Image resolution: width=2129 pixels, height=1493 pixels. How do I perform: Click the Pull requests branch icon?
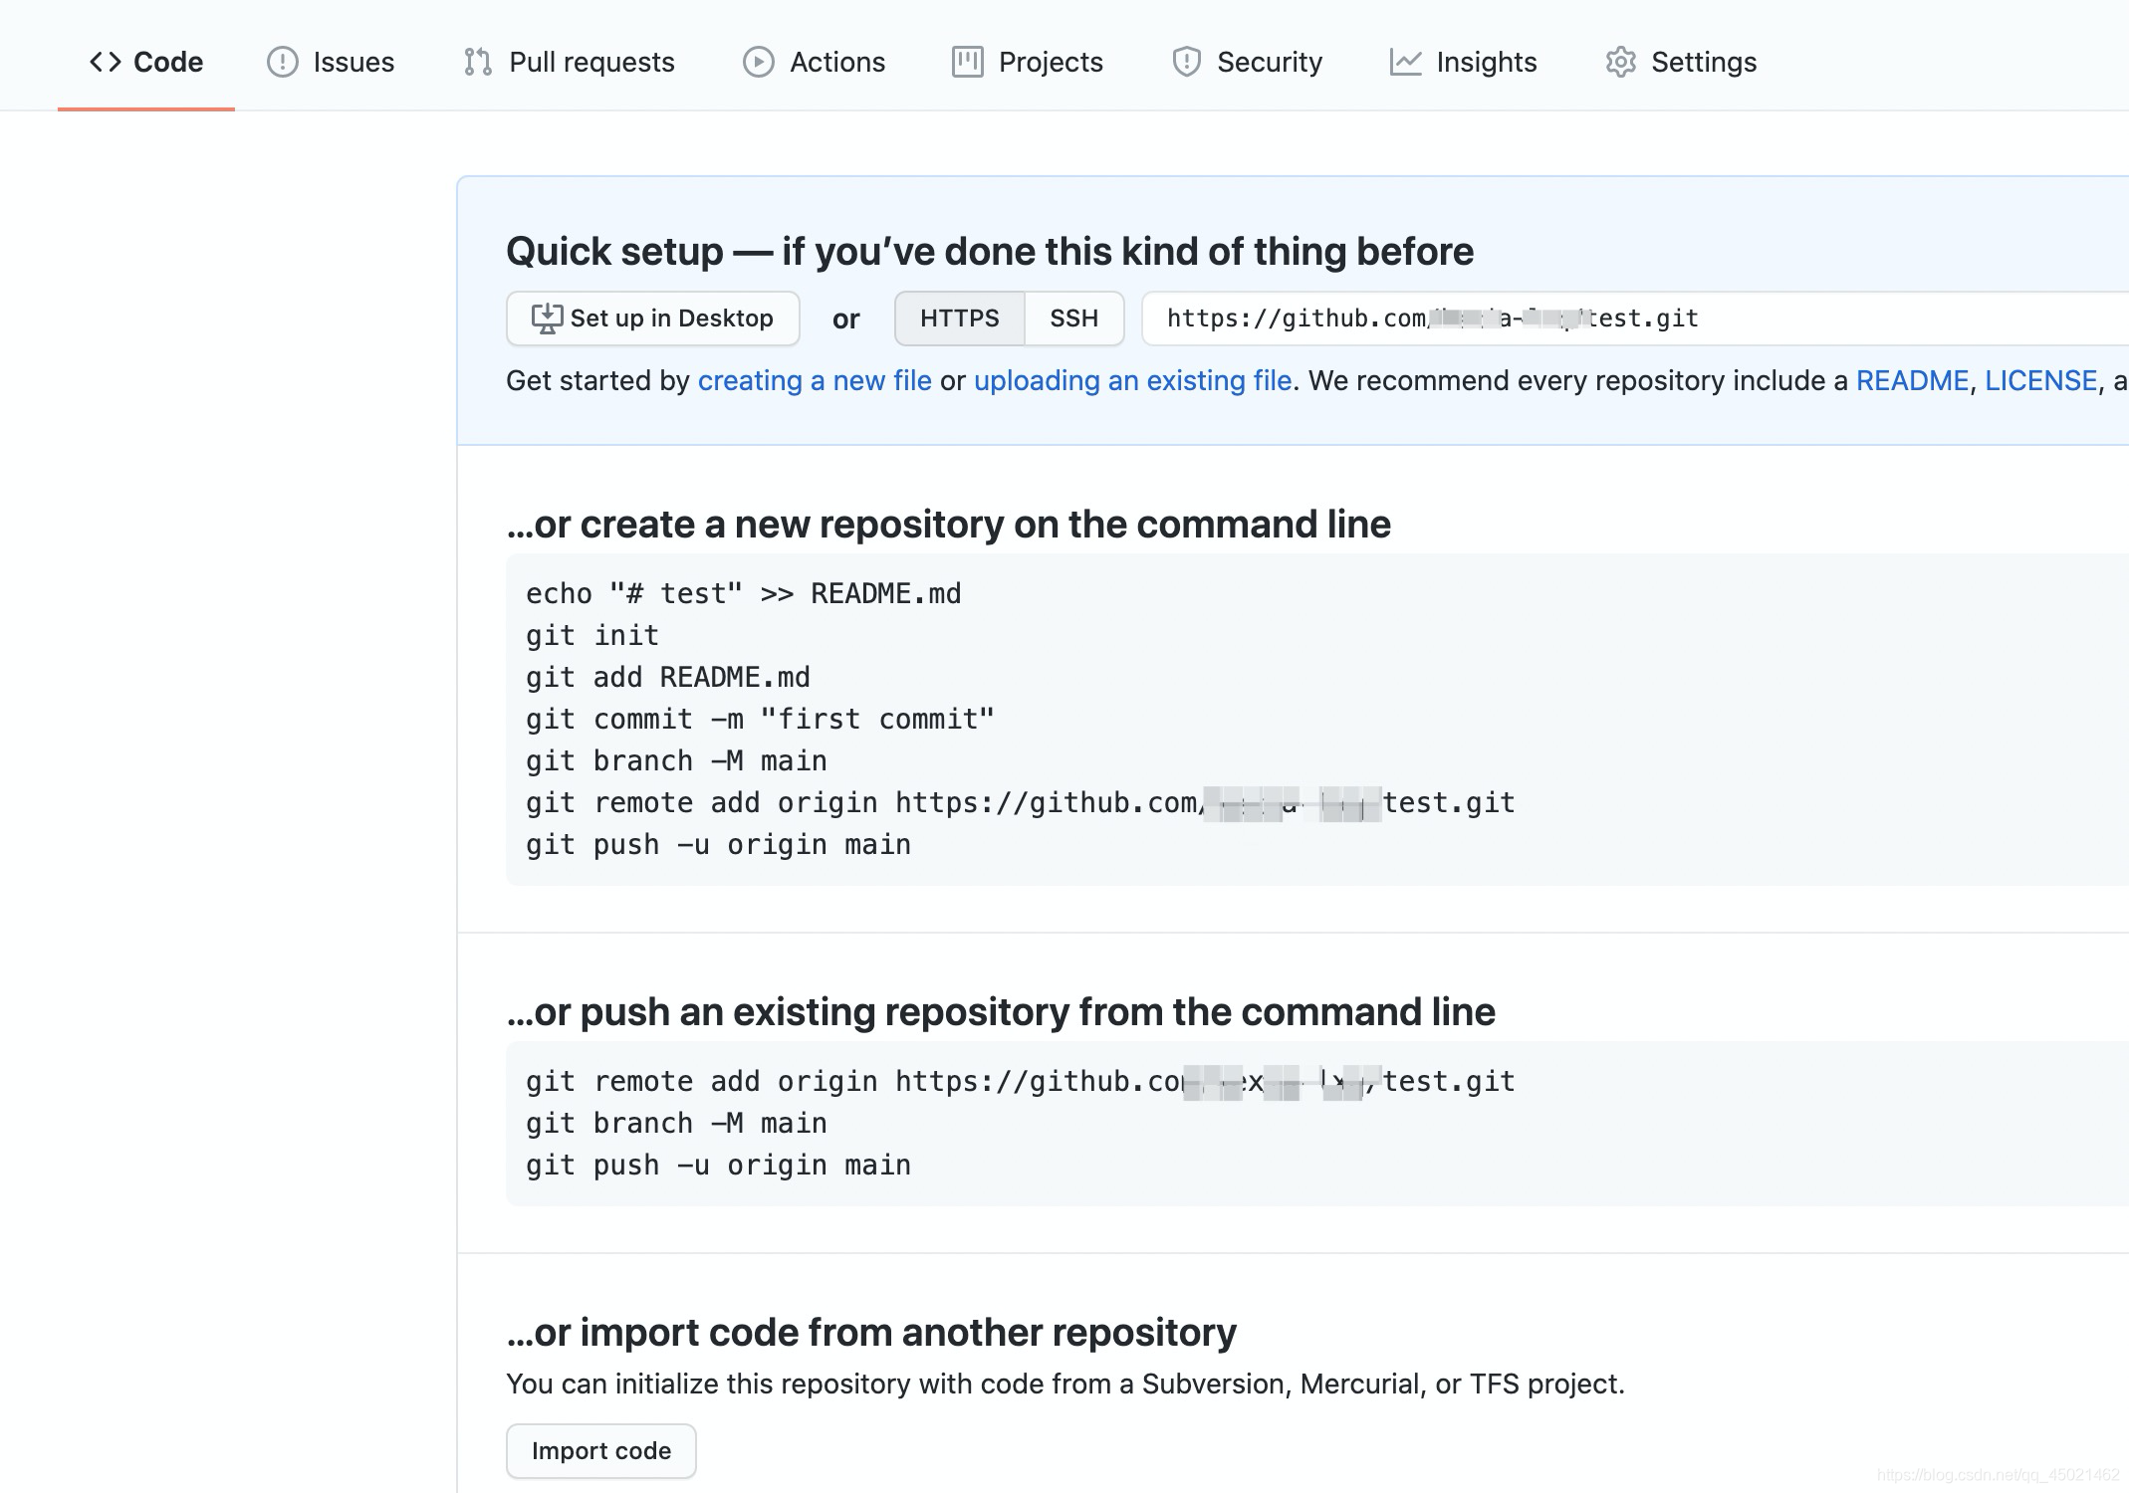pos(478,62)
